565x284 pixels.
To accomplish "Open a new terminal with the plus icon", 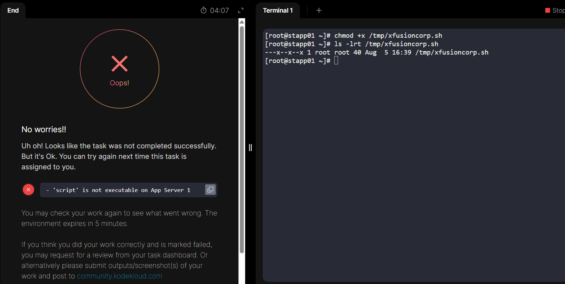I will coord(319,10).
